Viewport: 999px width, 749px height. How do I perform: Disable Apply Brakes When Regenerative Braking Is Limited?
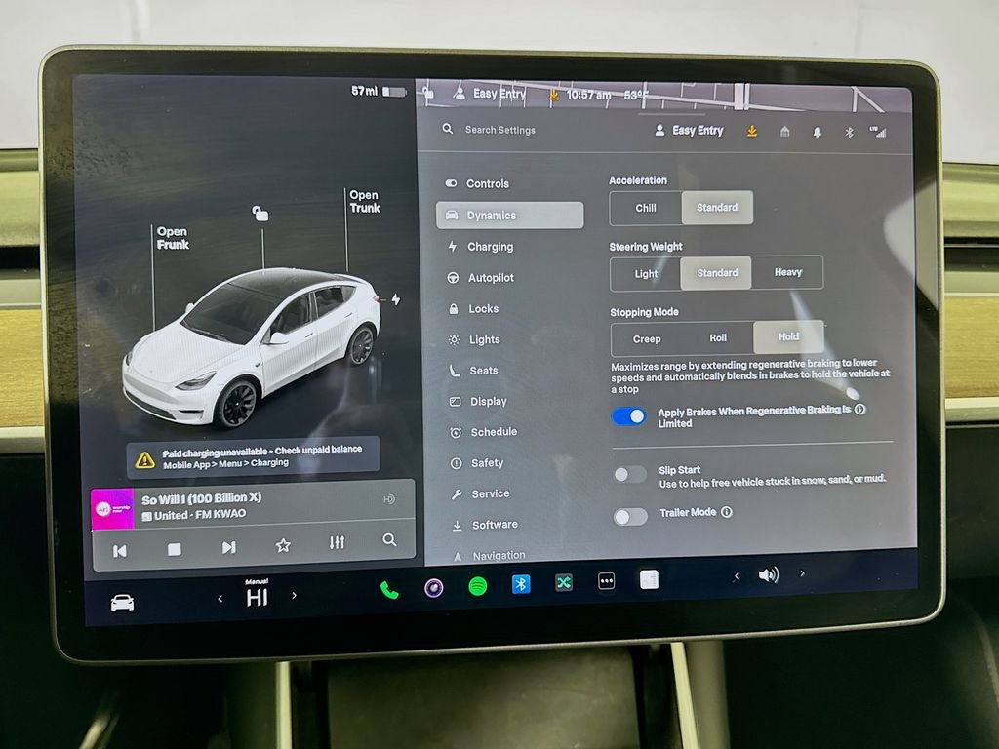[629, 415]
